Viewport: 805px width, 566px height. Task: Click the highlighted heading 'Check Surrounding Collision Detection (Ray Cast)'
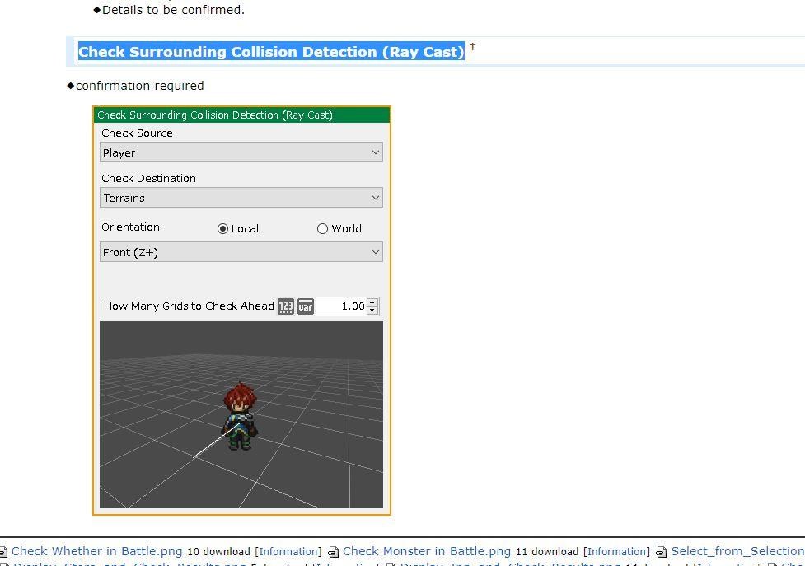click(271, 52)
